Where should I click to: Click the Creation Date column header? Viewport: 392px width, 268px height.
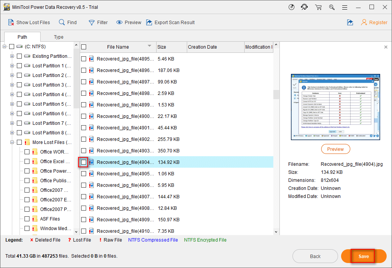pos(216,47)
